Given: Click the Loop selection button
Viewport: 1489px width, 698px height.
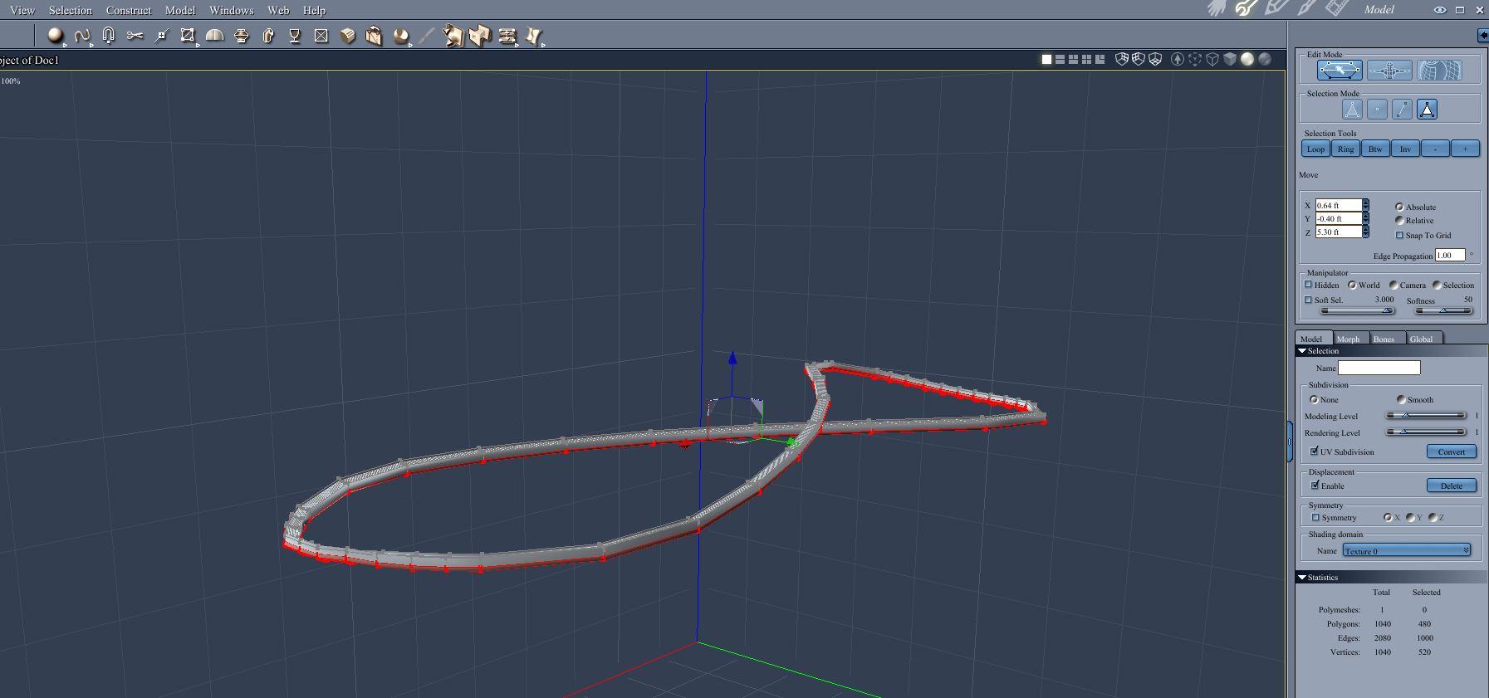Looking at the screenshot, I should pyautogui.click(x=1315, y=149).
